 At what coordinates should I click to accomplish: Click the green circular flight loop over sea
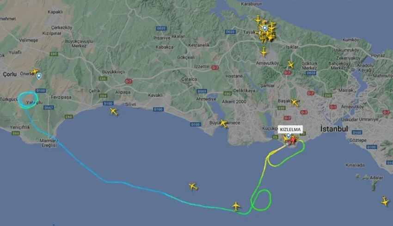(262, 200)
